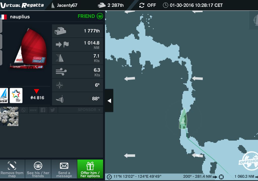The height and width of the screenshot is (181, 258).
Task: Click the boat speed icon
Action: click(x=60, y=58)
